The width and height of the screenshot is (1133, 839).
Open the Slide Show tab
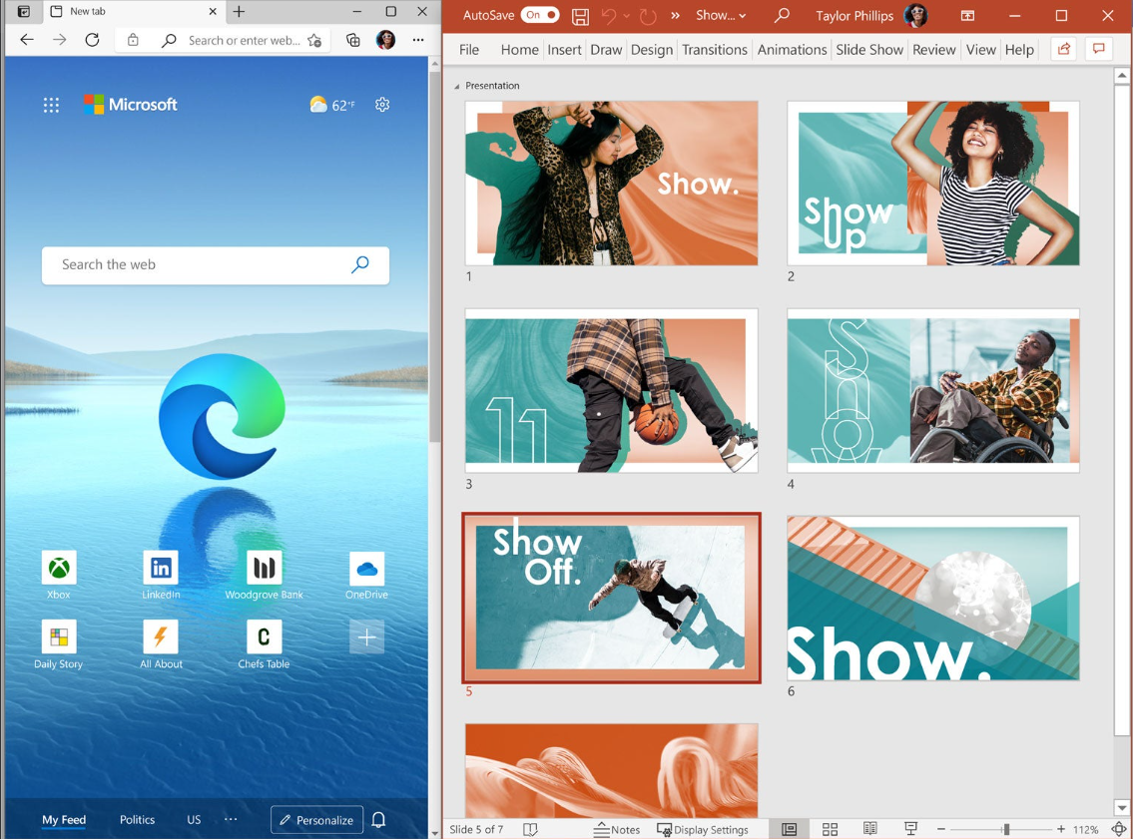coord(869,49)
